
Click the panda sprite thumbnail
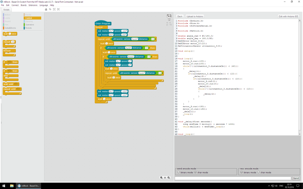[169, 17]
